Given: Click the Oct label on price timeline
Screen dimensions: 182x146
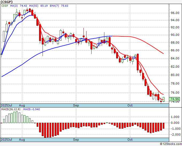Looking at the screenshot, I should tap(130, 105).
